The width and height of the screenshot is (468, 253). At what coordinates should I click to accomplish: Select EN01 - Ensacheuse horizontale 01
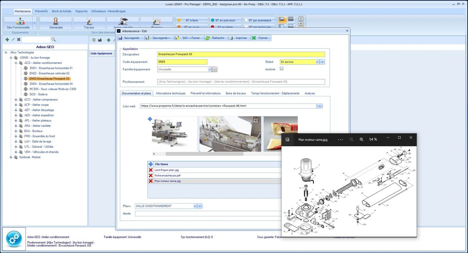[x=51, y=68]
